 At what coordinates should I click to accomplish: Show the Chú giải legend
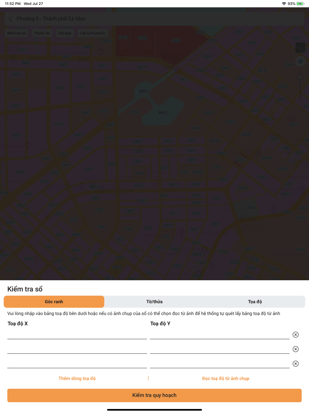(x=65, y=33)
